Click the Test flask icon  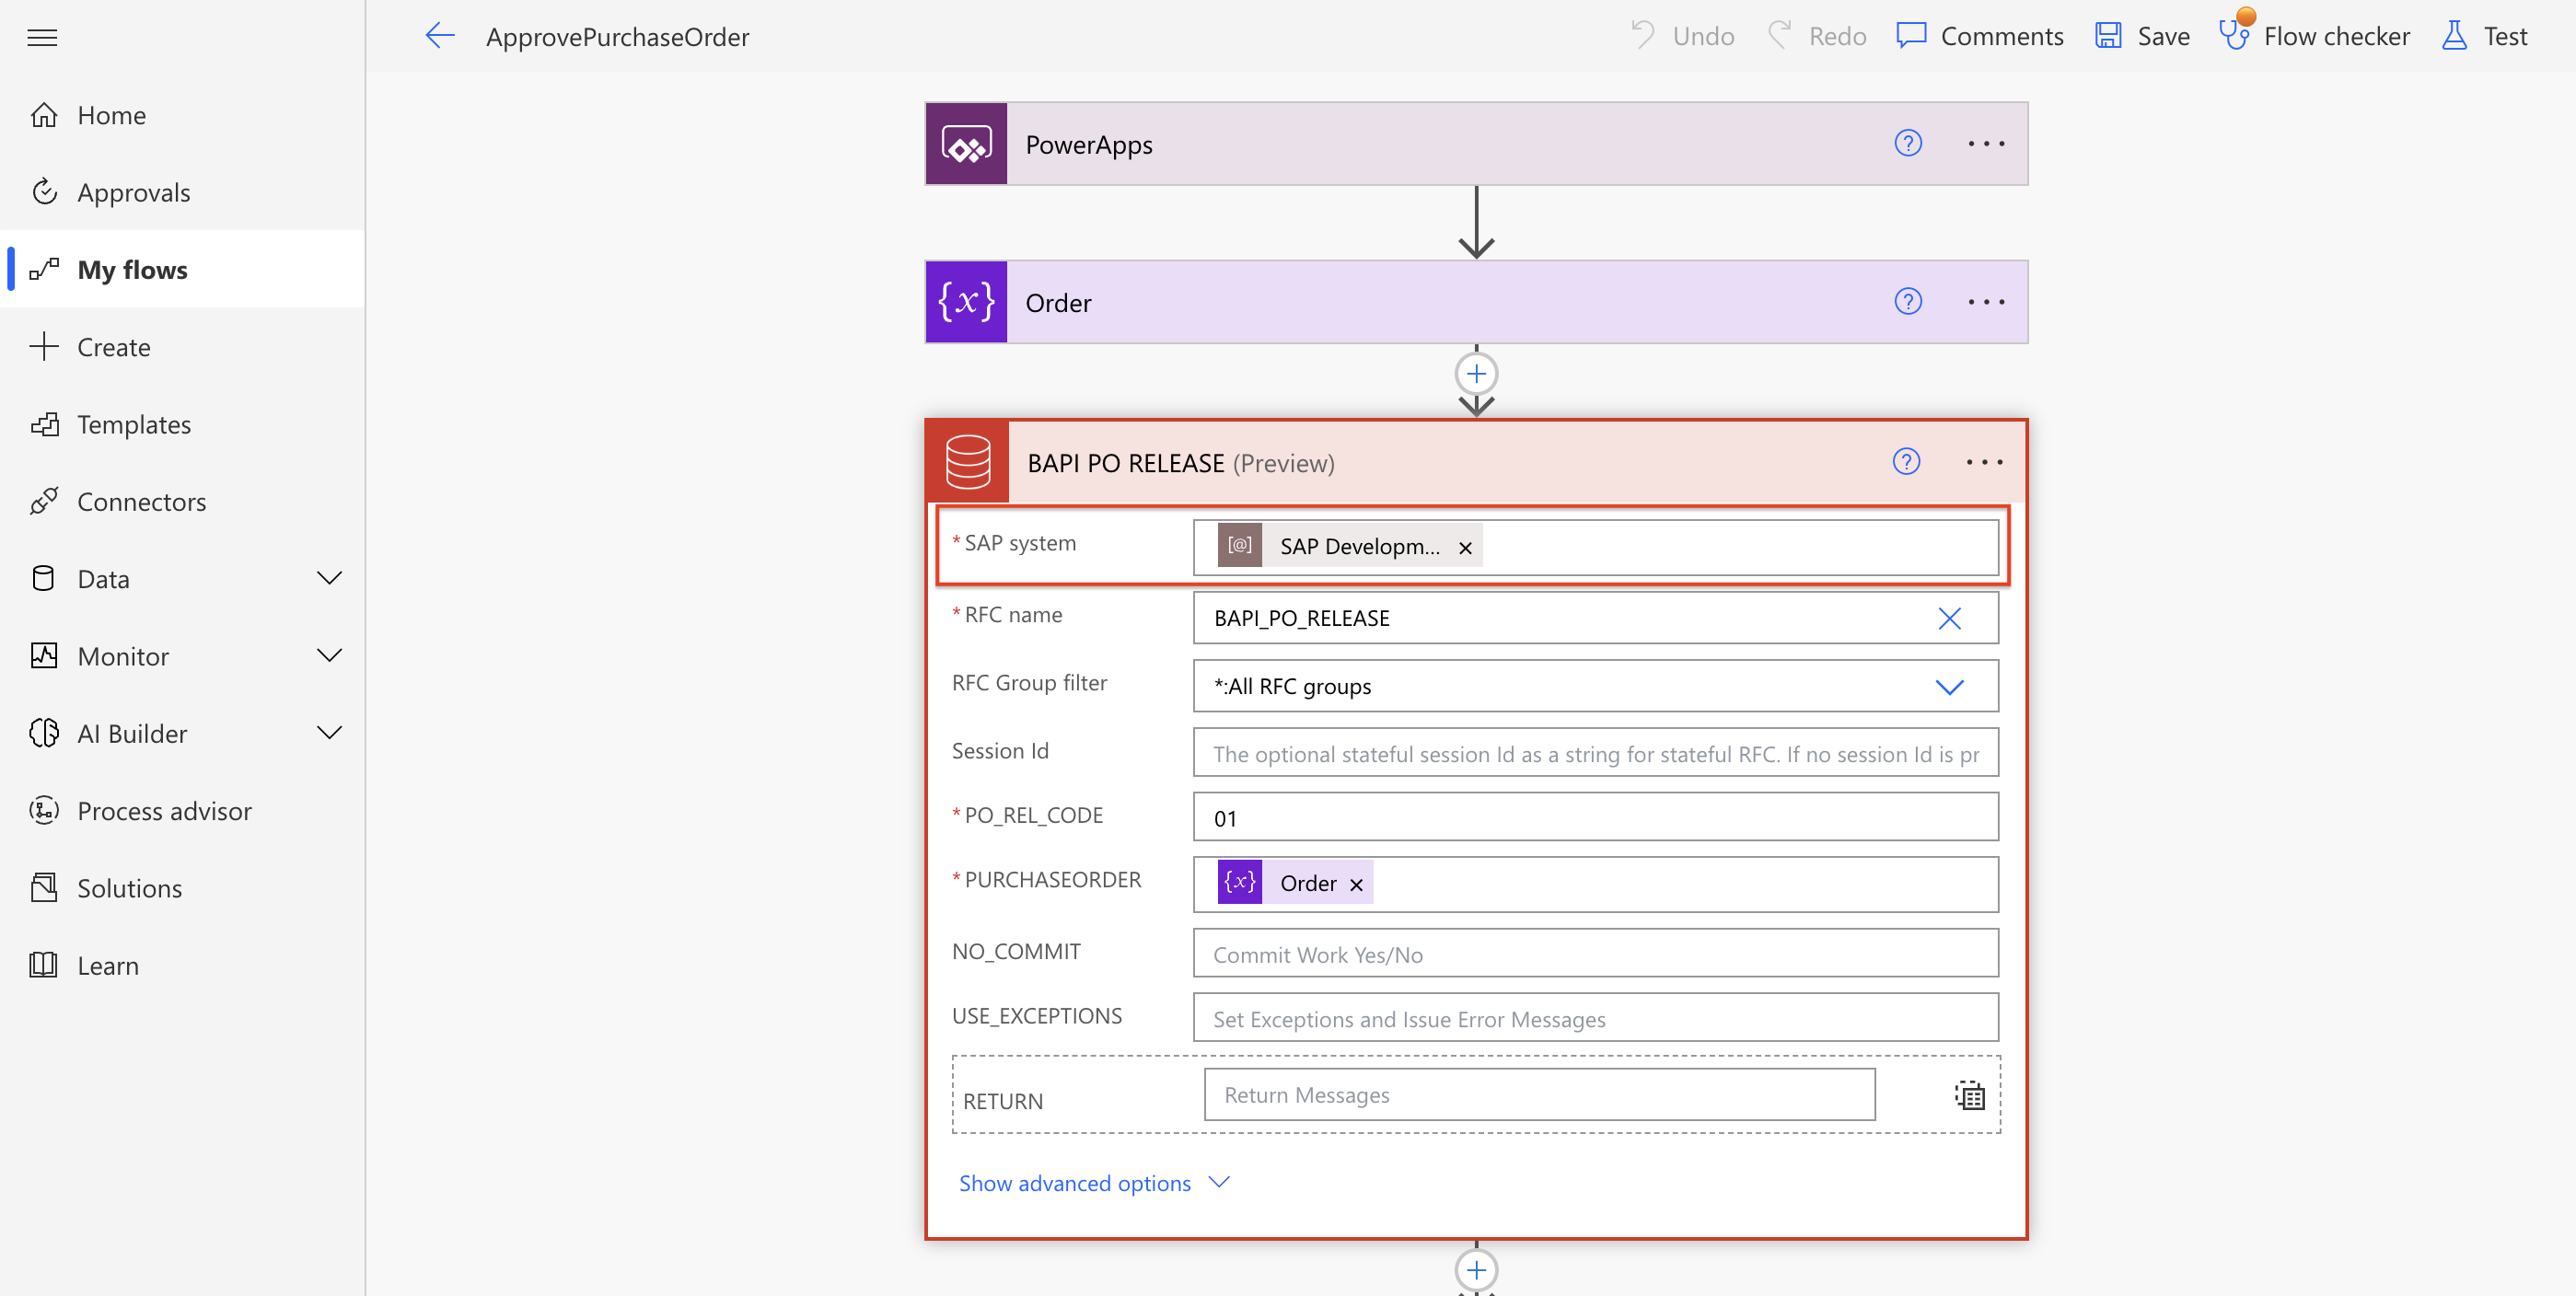pos(2454,37)
